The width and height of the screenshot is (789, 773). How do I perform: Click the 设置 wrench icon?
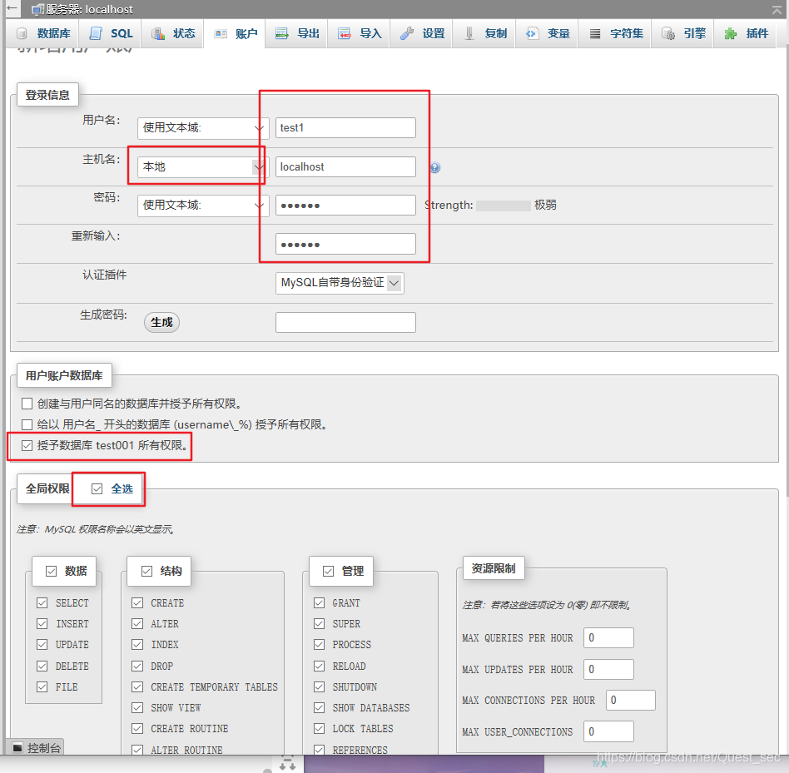407,33
